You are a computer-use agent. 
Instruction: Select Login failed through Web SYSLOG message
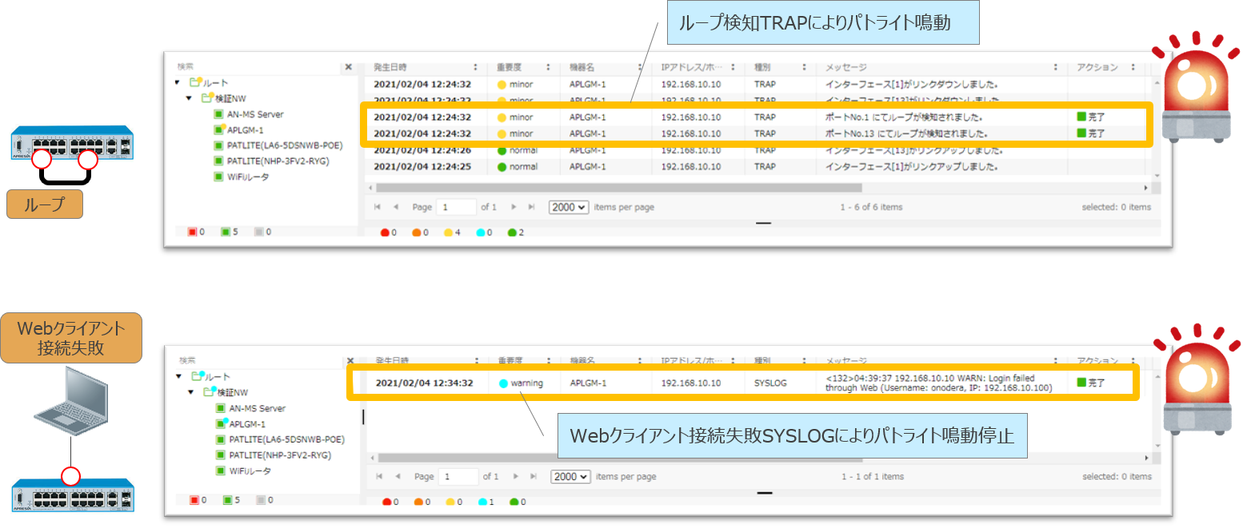point(938,383)
